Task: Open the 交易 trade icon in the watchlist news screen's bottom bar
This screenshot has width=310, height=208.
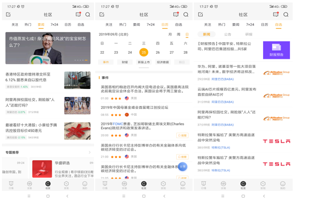Action: coord(223,184)
